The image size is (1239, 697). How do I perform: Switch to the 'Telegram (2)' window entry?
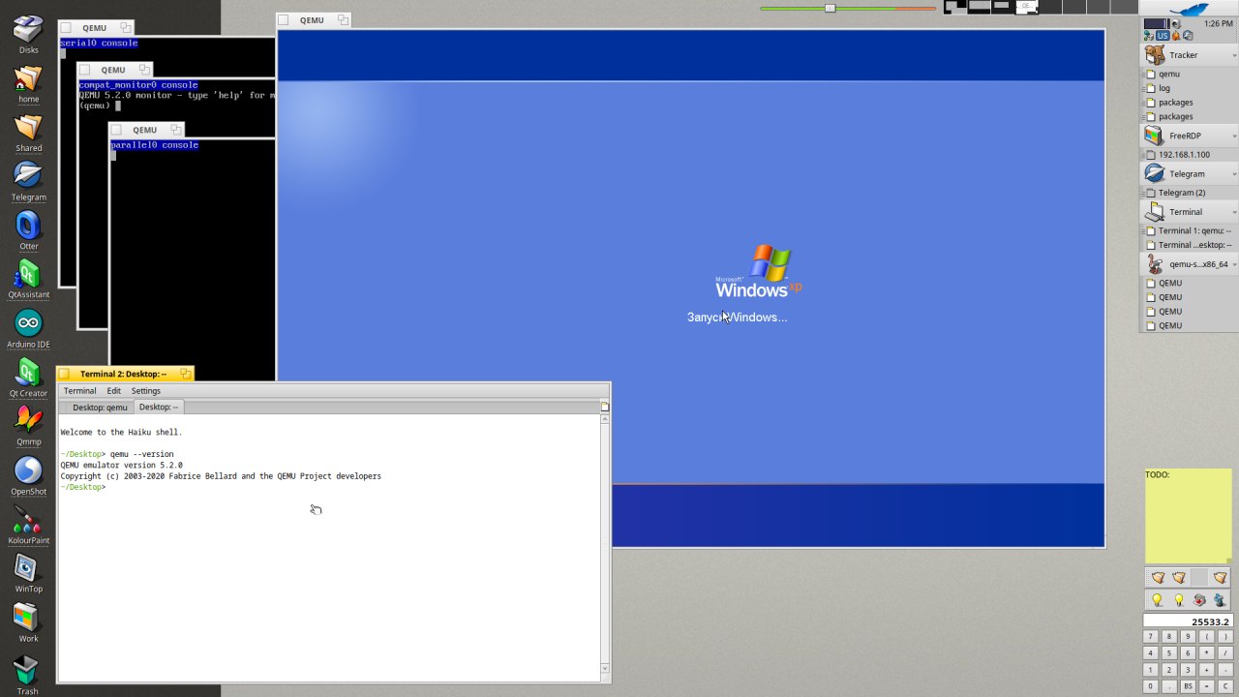click(1189, 193)
